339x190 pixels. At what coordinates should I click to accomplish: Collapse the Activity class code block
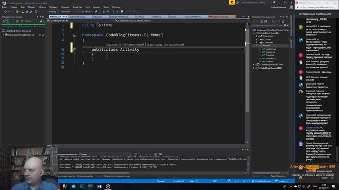click(x=75, y=50)
